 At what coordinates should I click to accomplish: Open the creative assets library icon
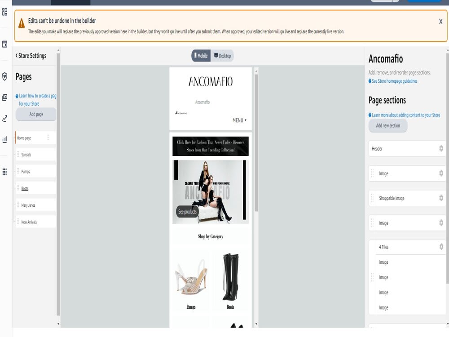4,98
